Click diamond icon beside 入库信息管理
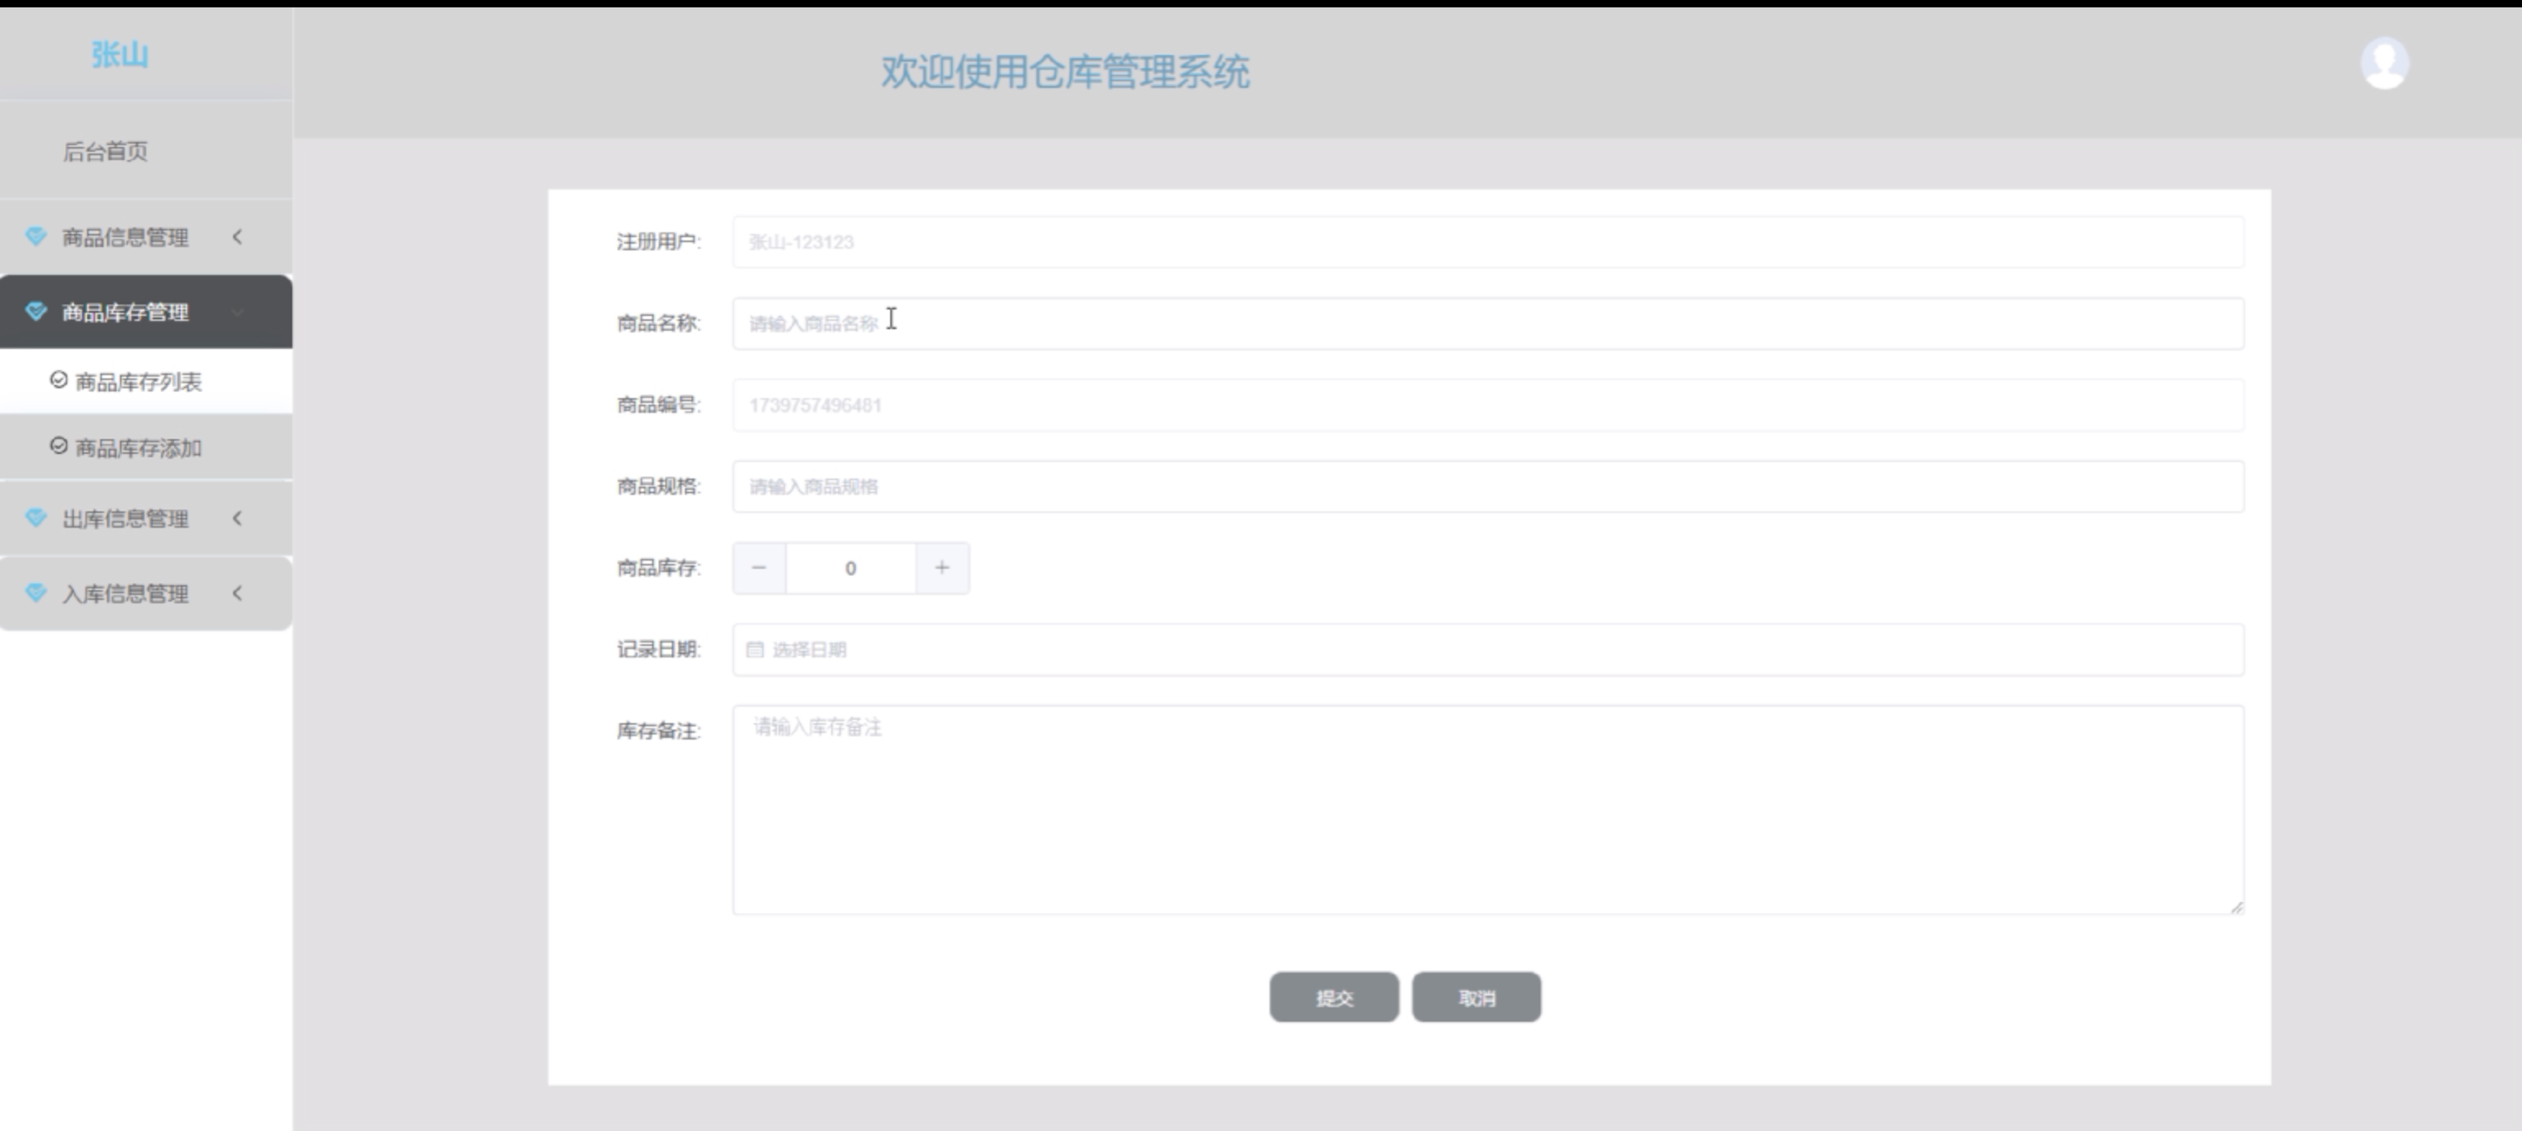Viewport: 2522px width, 1131px height. point(36,593)
